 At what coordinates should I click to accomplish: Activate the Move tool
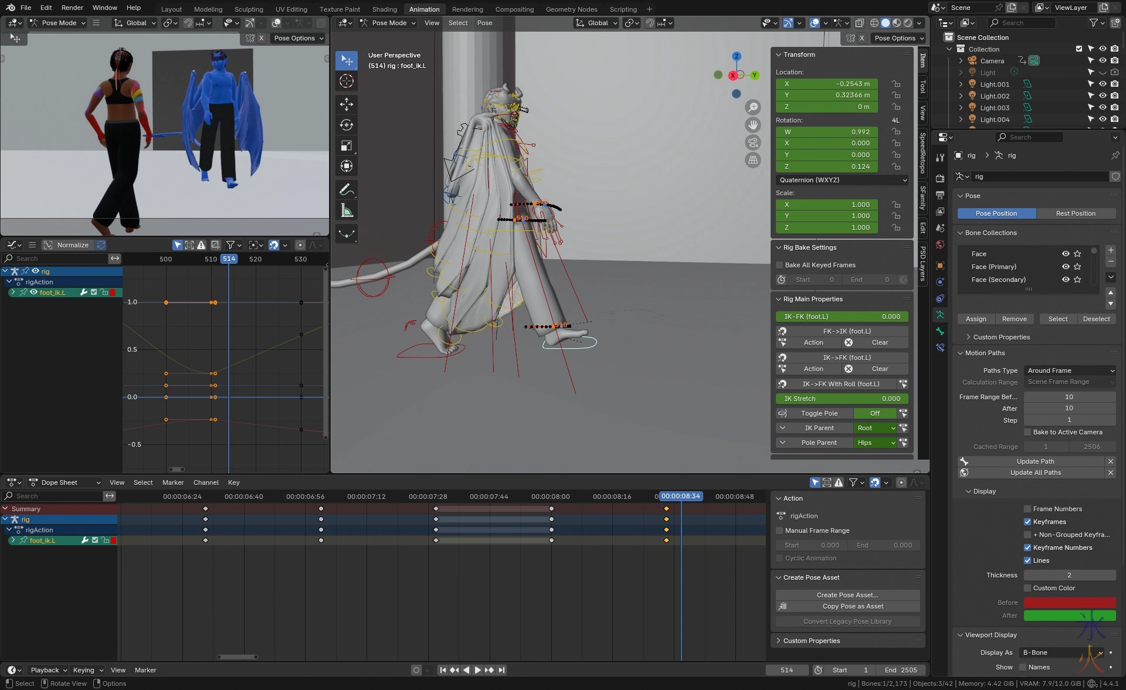click(x=346, y=104)
